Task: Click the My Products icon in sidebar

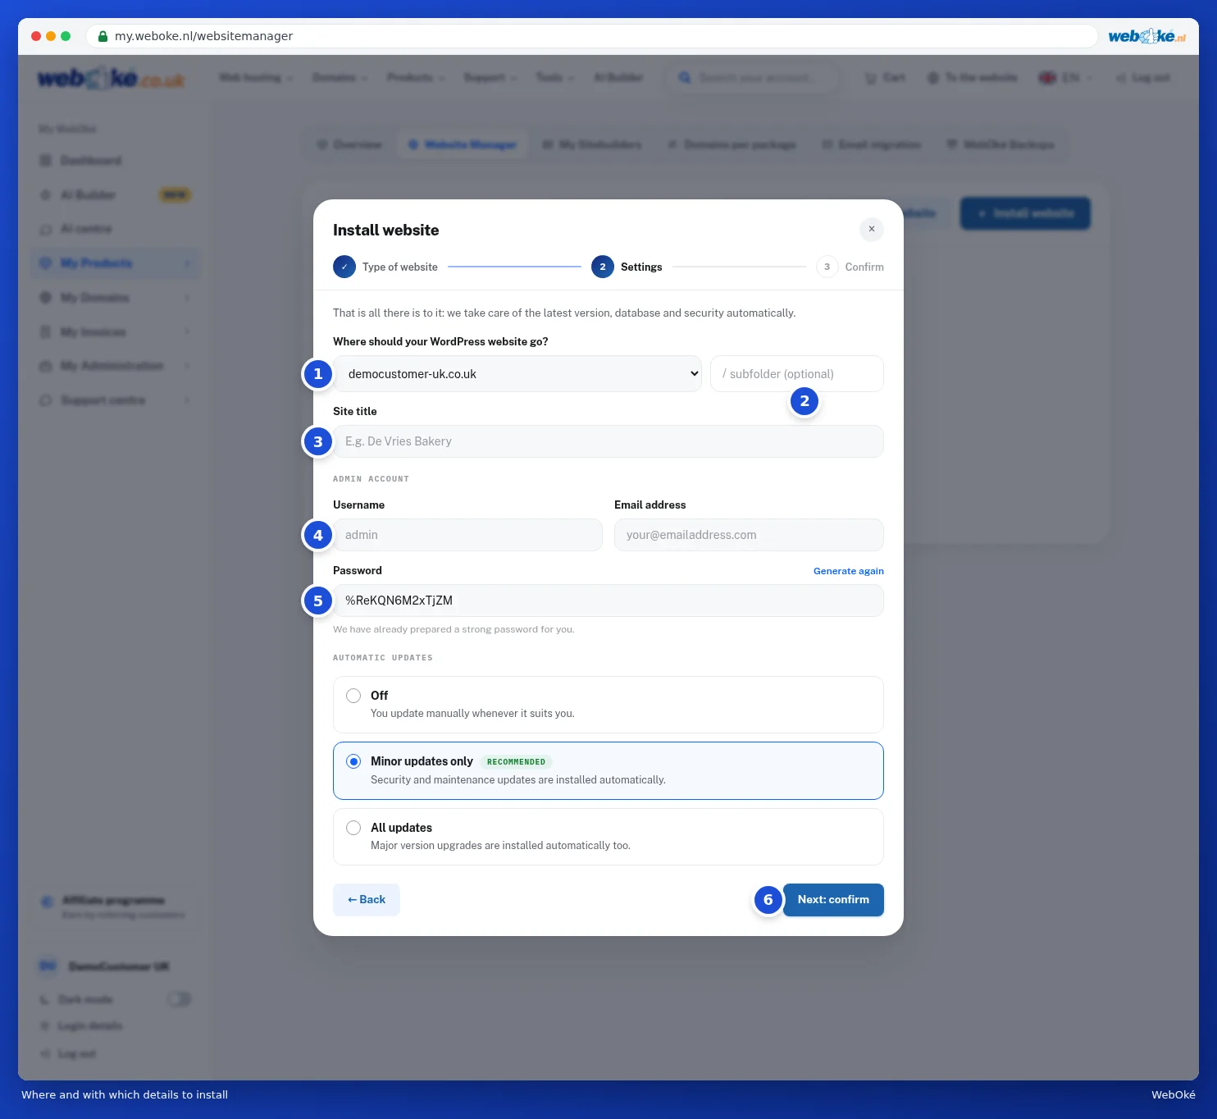Action: [x=46, y=263]
